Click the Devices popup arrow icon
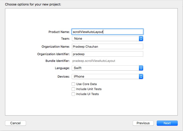This screenshot has height=131, width=183. point(141,77)
